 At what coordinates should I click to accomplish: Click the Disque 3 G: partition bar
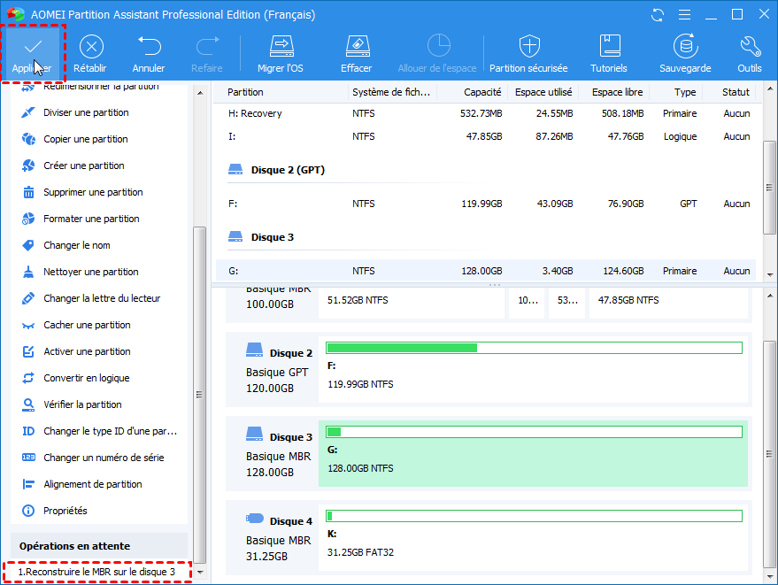533,453
